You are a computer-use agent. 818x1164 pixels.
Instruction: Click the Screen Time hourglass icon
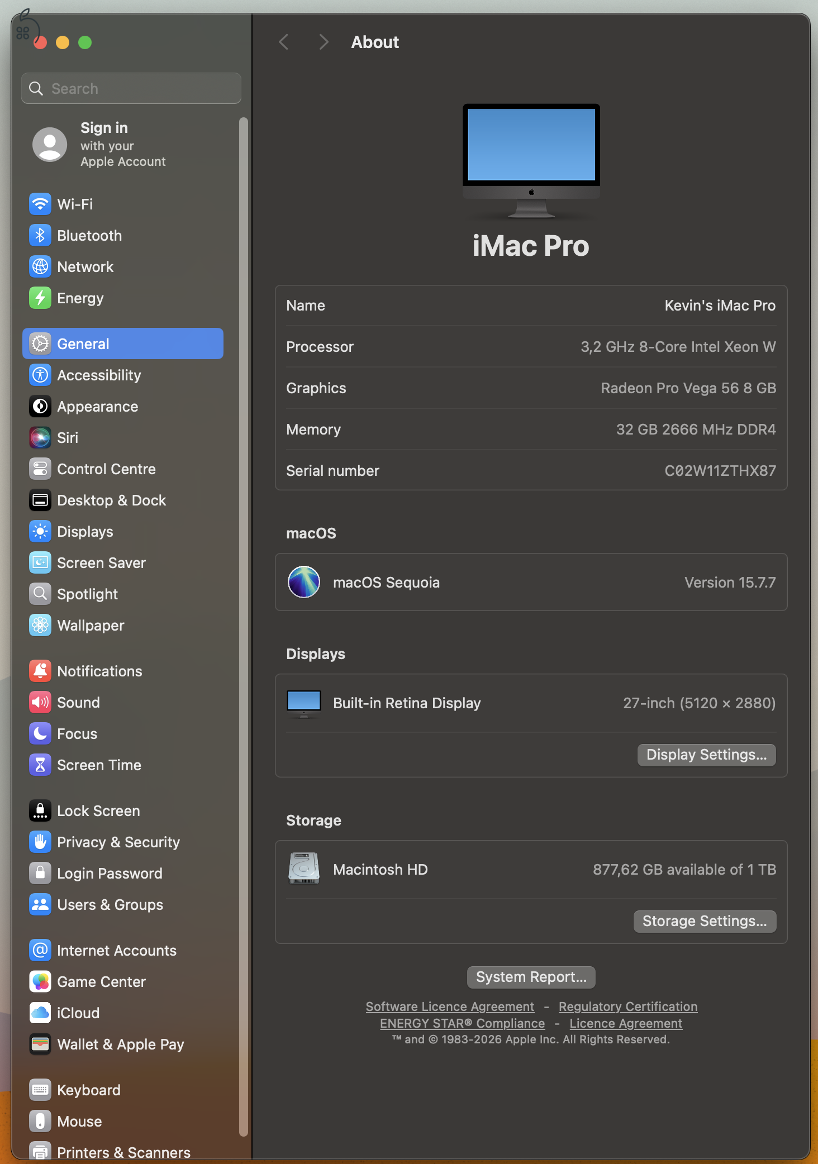pos(40,765)
